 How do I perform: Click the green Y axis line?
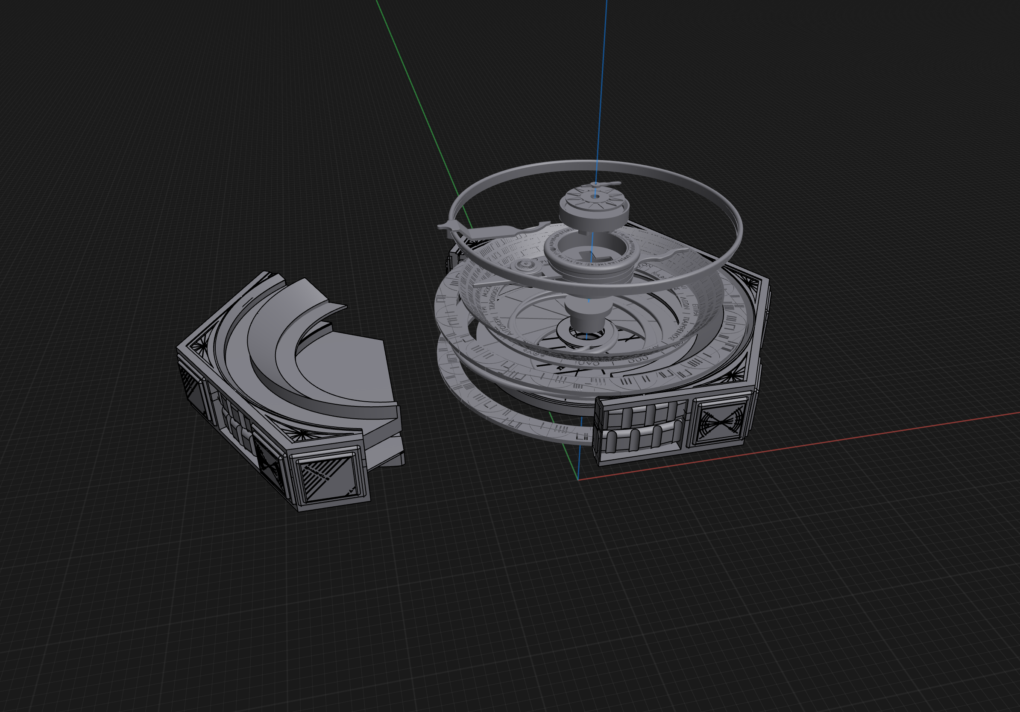413,89
